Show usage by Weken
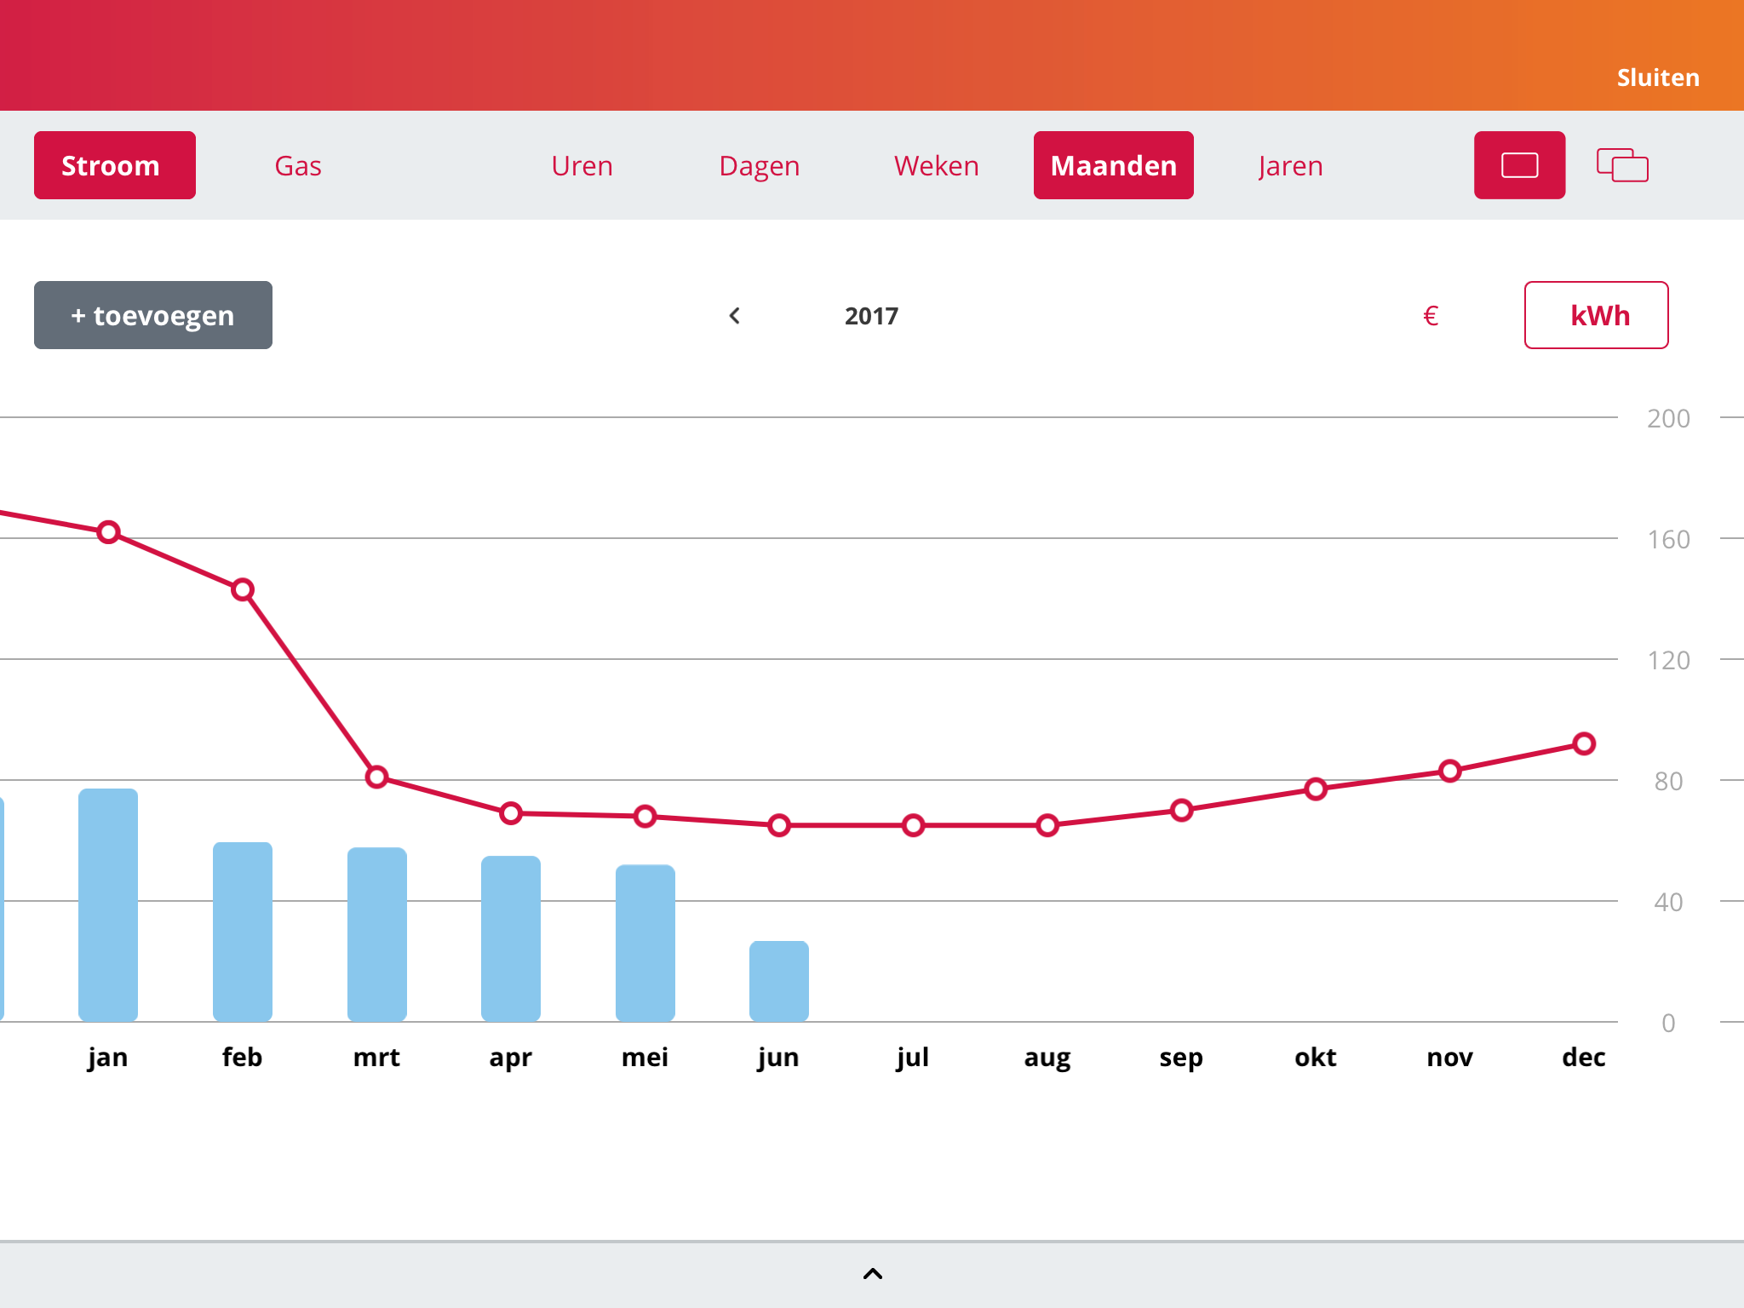Viewport: 1744px width, 1308px height. coord(936,165)
